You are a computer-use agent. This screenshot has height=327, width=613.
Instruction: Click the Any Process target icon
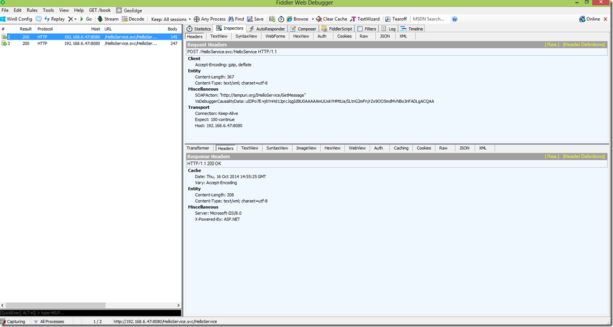(197, 19)
